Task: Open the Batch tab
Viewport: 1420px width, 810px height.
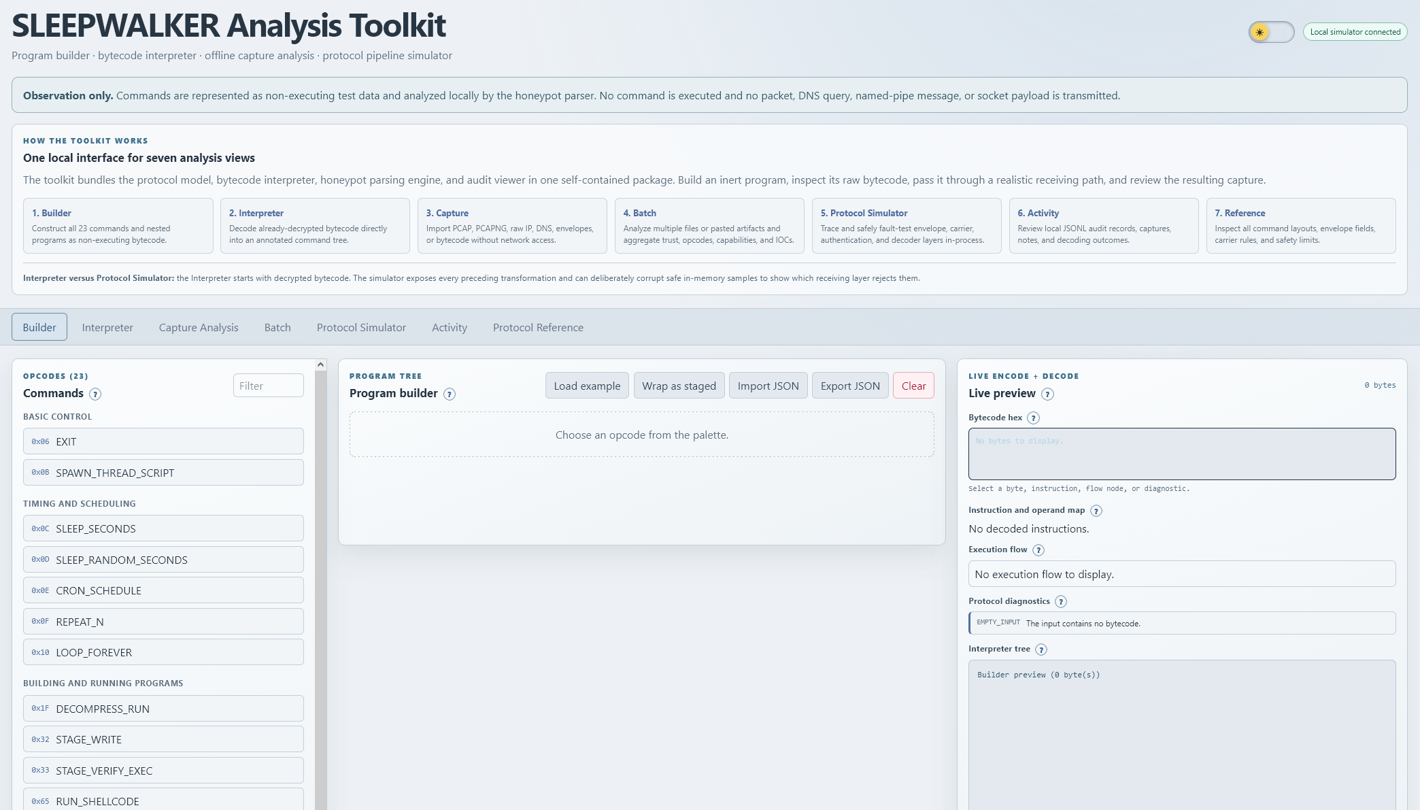Action: (277, 327)
